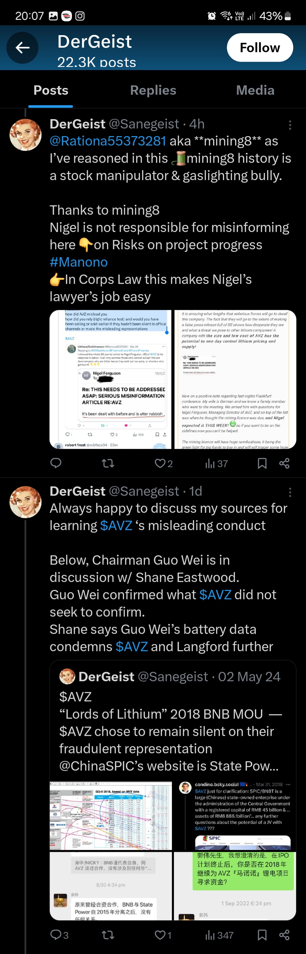Repost the mining8 post
The image size is (306, 954).
(x=108, y=463)
